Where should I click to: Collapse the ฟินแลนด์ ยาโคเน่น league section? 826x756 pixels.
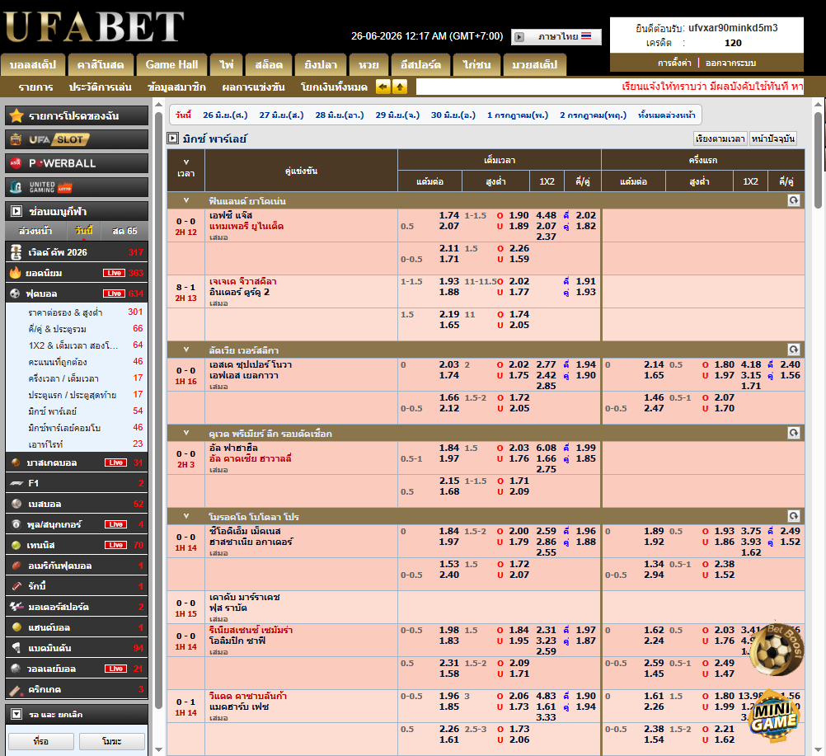point(186,200)
